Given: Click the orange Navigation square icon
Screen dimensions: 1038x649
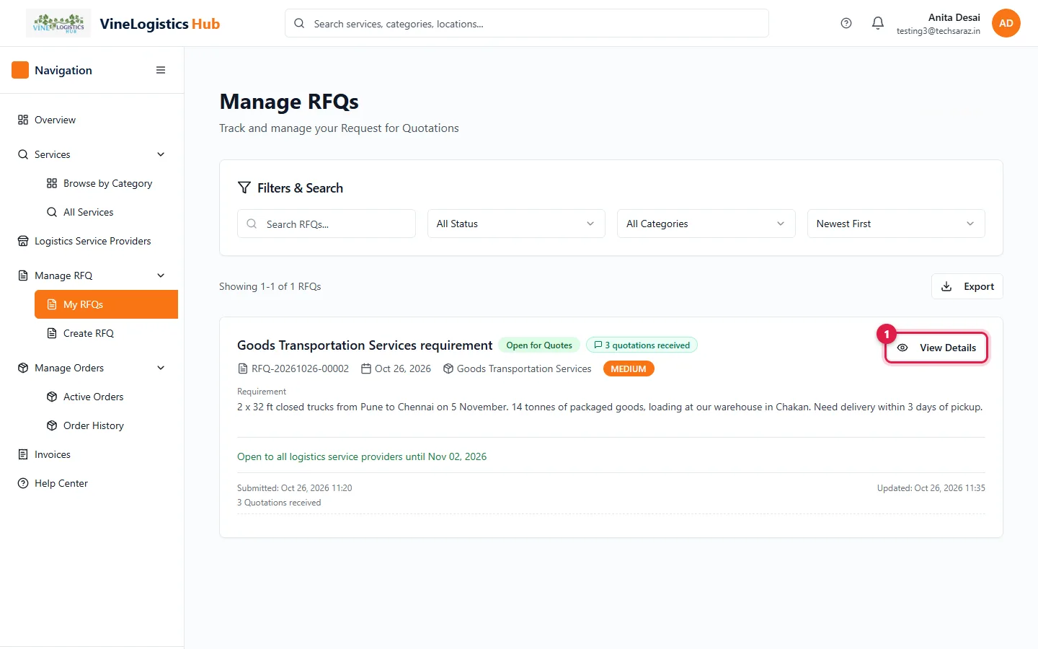Looking at the screenshot, I should (20, 70).
